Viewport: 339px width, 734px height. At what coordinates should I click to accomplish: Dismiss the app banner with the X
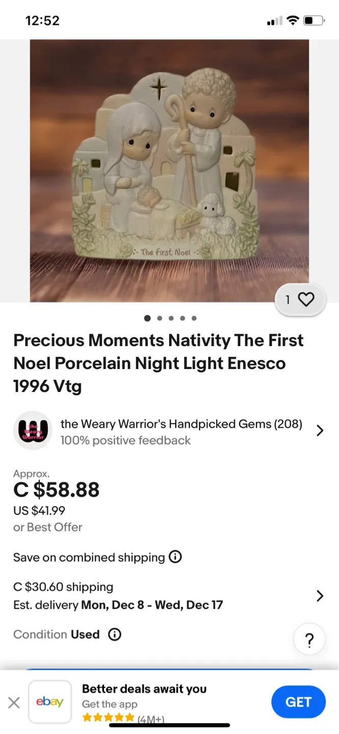pyautogui.click(x=14, y=702)
